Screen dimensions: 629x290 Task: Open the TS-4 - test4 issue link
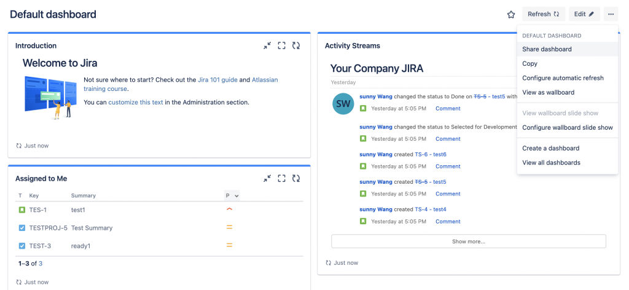[x=431, y=210]
